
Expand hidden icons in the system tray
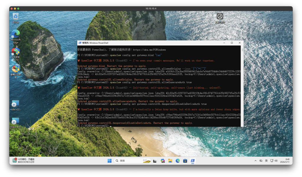point(255,161)
